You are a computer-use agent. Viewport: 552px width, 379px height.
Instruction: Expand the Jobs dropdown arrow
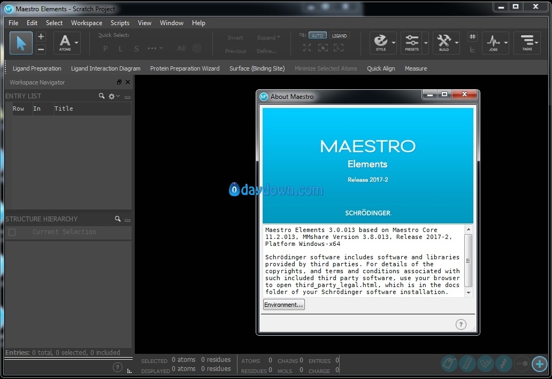pyautogui.click(x=505, y=43)
